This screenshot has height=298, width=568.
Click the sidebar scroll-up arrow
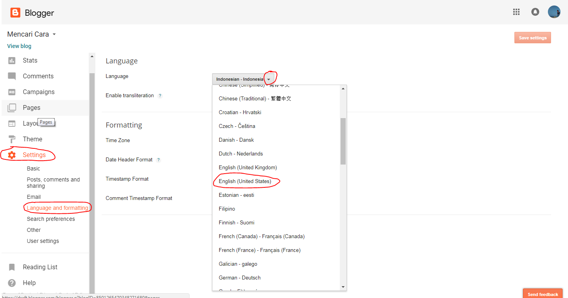click(92, 56)
